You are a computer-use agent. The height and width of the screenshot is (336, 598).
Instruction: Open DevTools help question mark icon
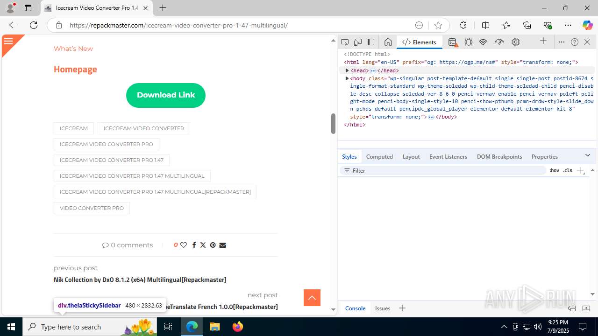(x=575, y=42)
